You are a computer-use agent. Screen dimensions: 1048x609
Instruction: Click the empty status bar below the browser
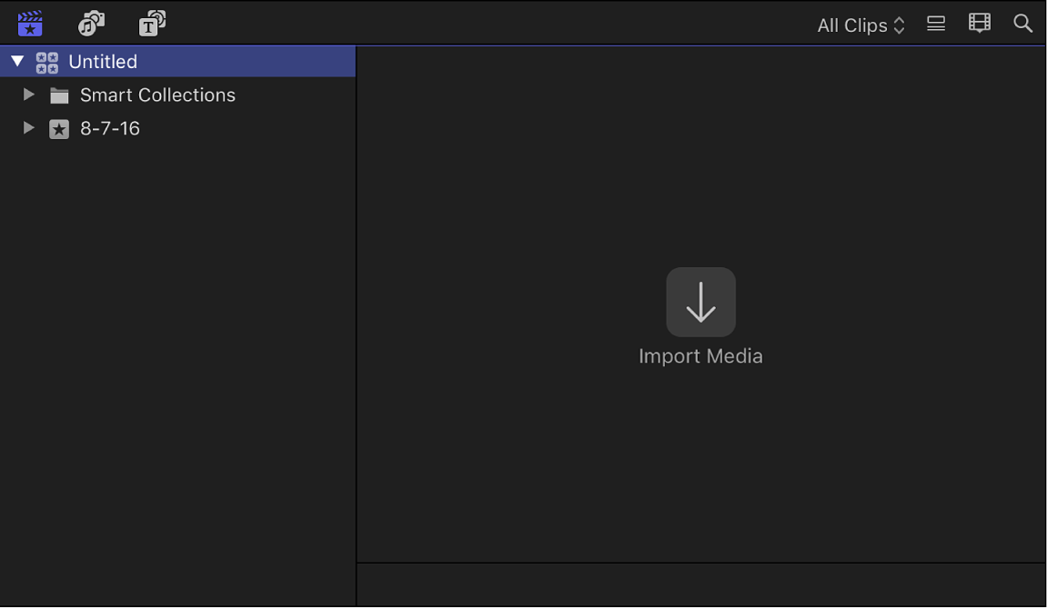[700, 584]
